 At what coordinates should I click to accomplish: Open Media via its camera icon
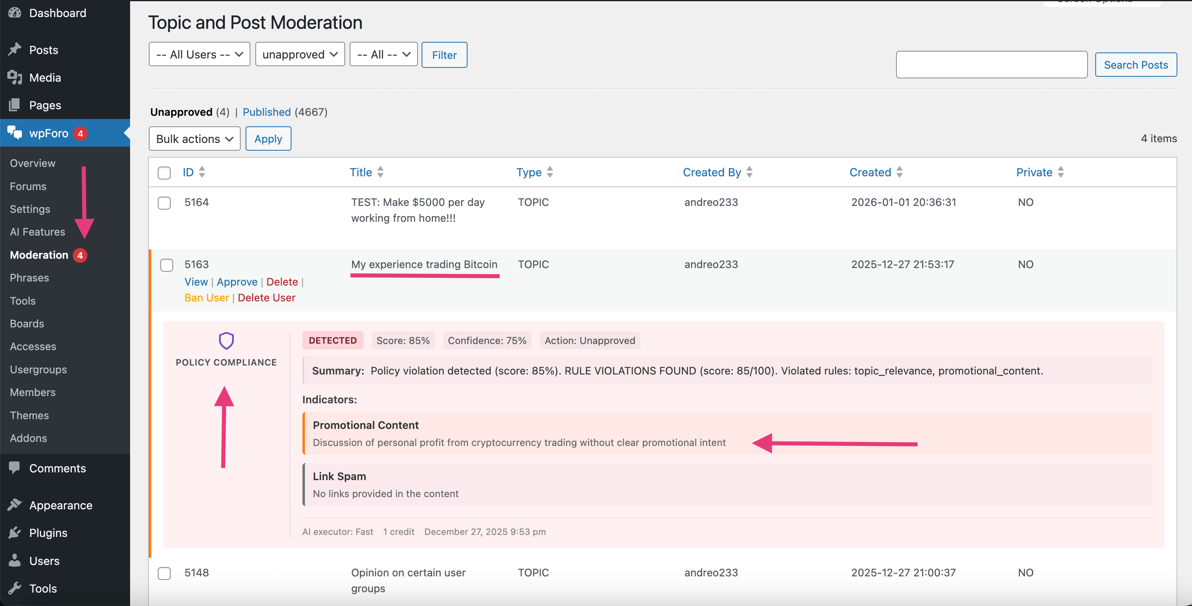click(x=15, y=77)
